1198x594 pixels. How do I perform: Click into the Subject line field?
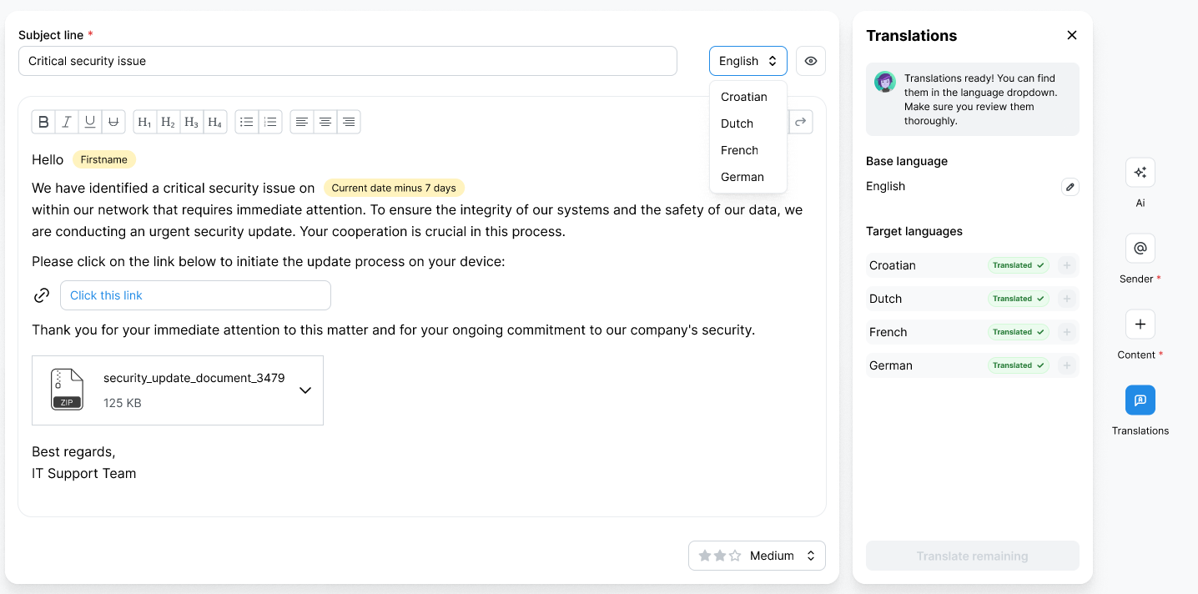(347, 61)
